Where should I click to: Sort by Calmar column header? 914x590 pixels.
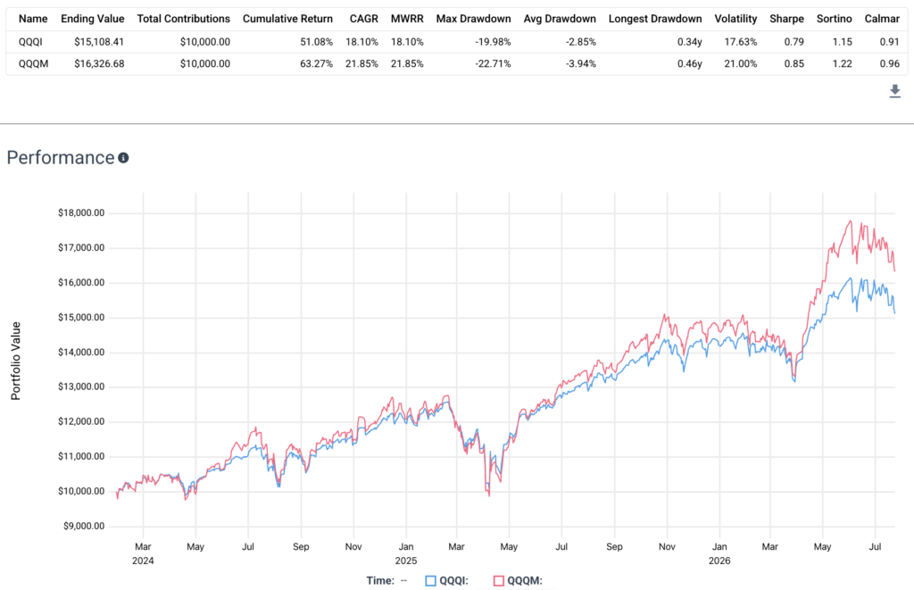(882, 19)
